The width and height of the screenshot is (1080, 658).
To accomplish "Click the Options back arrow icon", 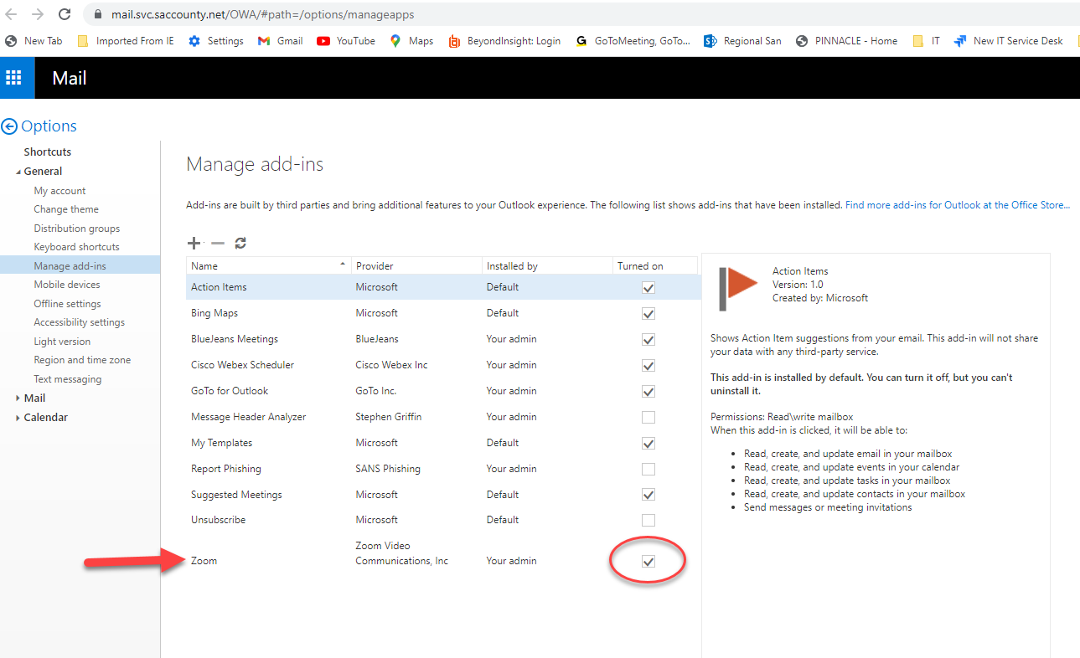I will (9, 126).
